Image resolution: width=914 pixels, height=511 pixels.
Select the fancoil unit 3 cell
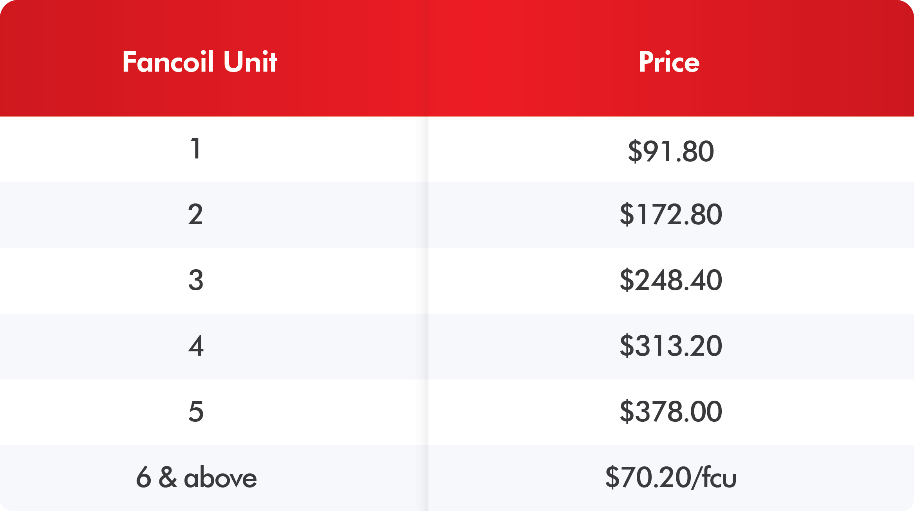click(214, 281)
